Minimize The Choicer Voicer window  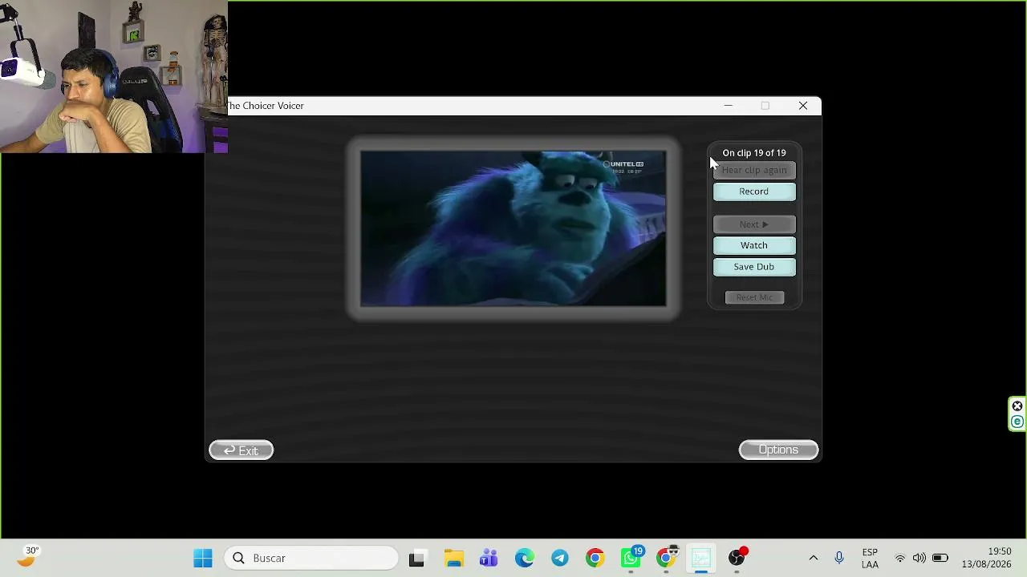point(728,106)
